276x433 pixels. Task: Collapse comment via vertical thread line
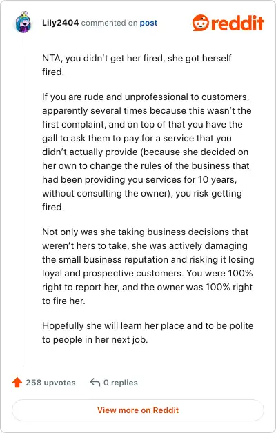23,200
